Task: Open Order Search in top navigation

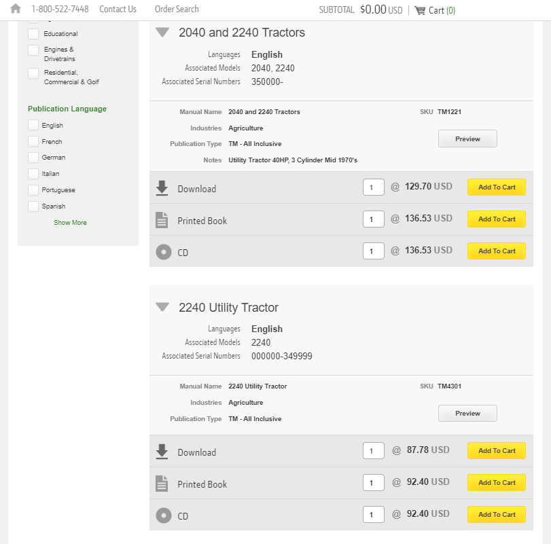Action: pos(177,9)
